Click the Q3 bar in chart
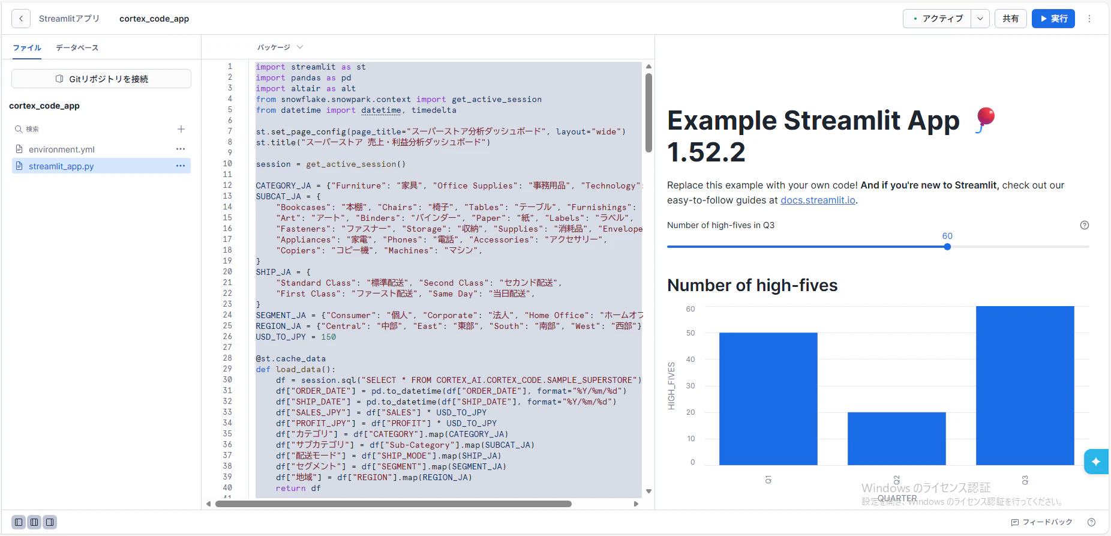This screenshot has height=536, width=1111. (x=1025, y=385)
